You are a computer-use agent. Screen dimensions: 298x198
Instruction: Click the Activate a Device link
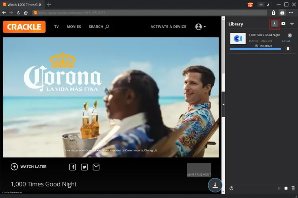tap(168, 27)
